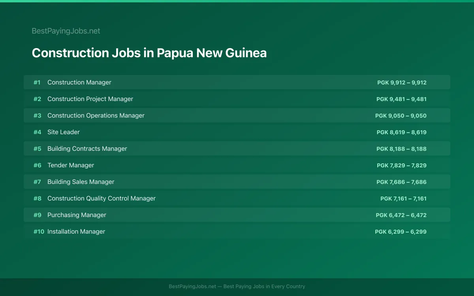Click the Purchasing Manager job title
Viewport: 474px width, 296px height.
click(77, 215)
